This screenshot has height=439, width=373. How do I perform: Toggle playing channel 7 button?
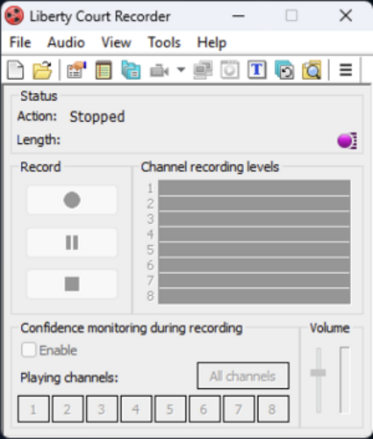pos(239,409)
